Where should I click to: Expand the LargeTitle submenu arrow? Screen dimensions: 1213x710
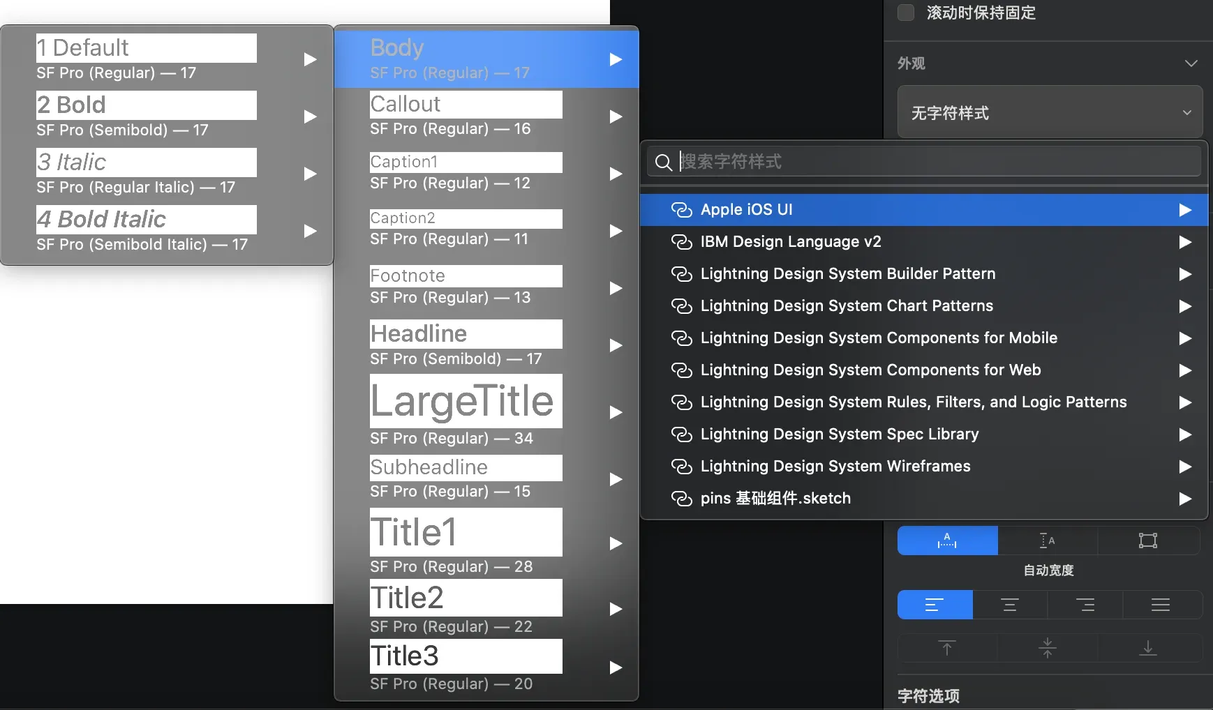click(x=616, y=412)
